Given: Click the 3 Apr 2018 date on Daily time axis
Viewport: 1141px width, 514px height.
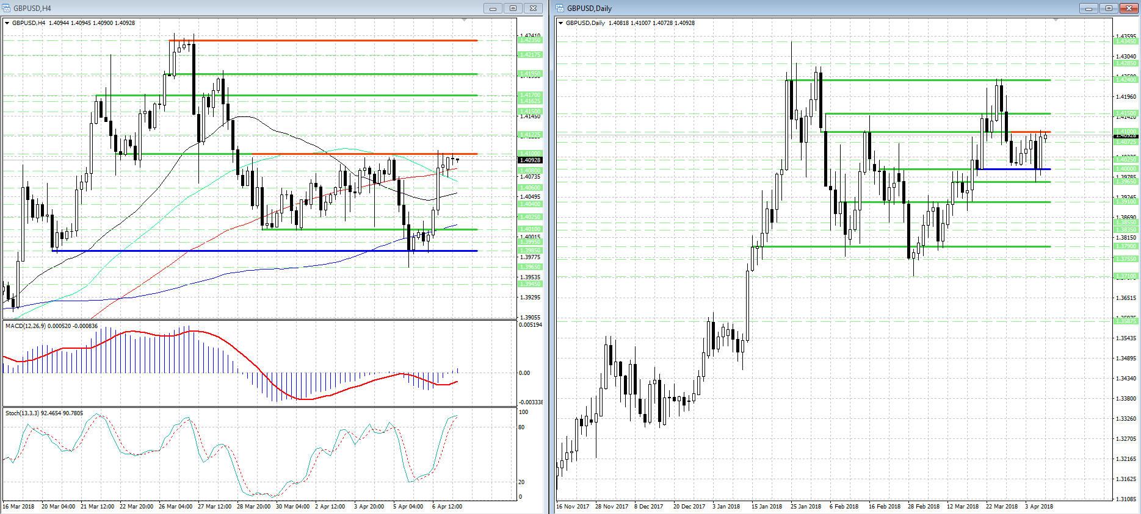Looking at the screenshot, I should point(1038,507).
